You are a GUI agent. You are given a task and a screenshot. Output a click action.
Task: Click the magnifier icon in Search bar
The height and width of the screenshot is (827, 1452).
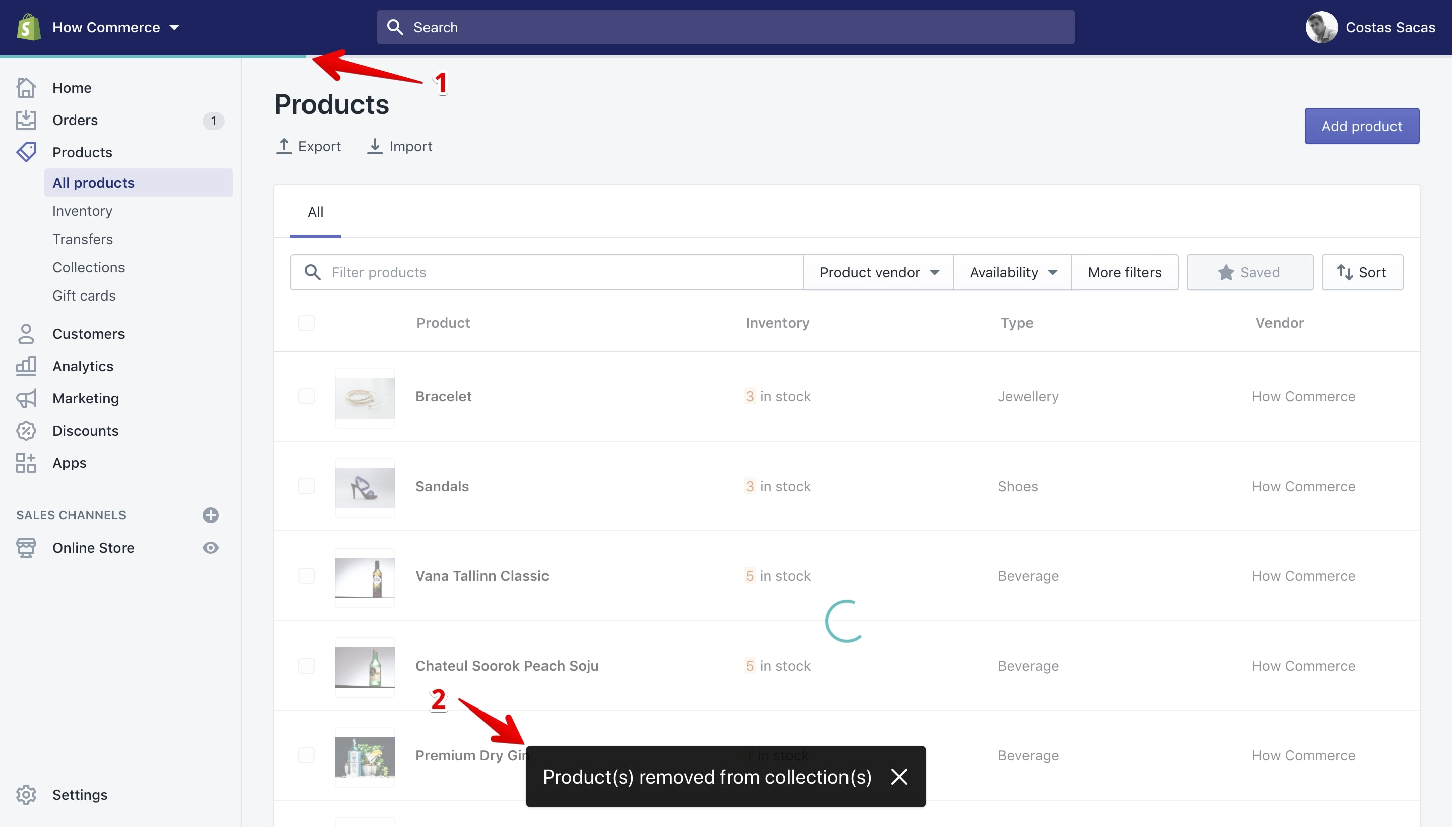(395, 27)
